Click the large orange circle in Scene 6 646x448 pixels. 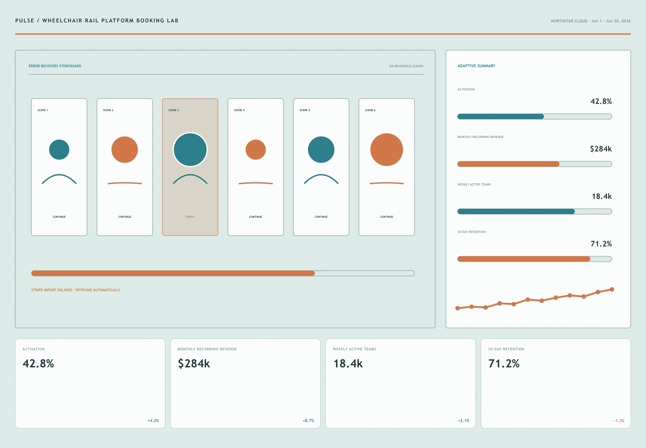pyautogui.click(x=387, y=150)
